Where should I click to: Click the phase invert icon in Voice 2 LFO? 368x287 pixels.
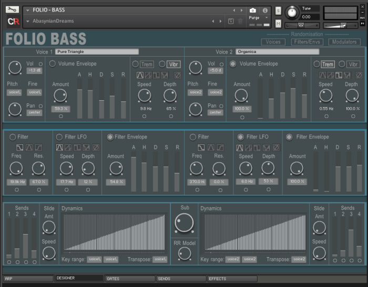click(359, 75)
